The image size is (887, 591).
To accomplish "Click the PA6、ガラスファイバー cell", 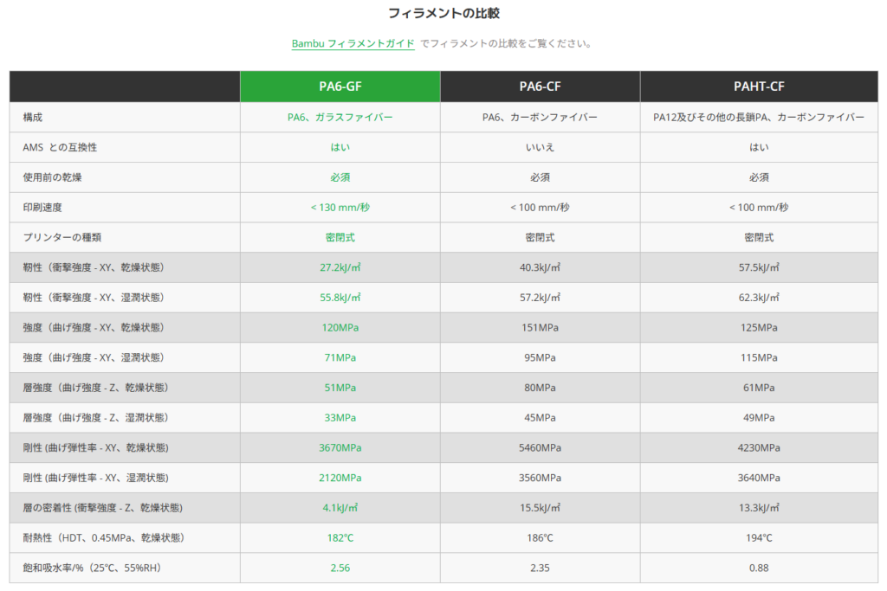I will point(340,117).
